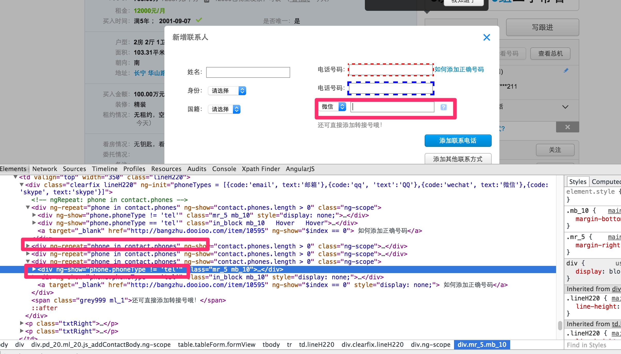
Task: Select the Computed sidebar tab
Action: 606,182
